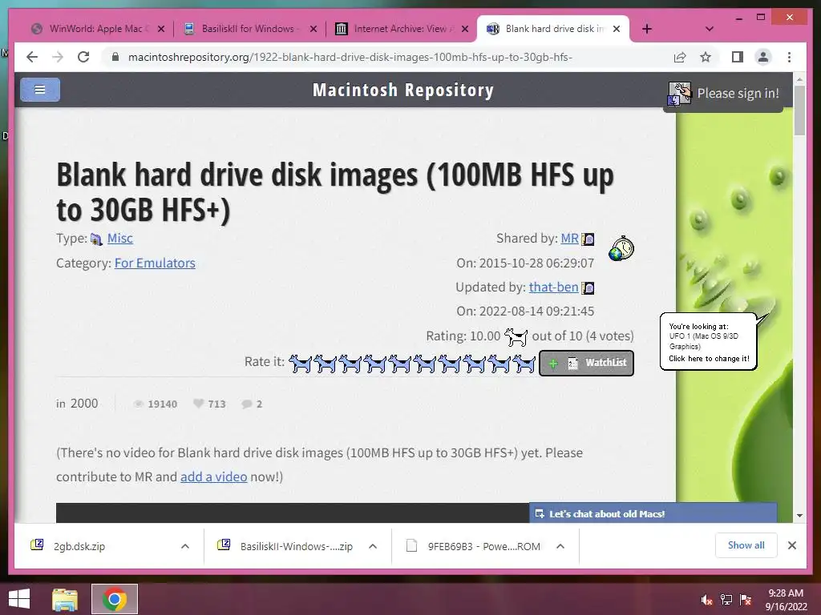Click the scrollbar down arrow

coord(799,516)
